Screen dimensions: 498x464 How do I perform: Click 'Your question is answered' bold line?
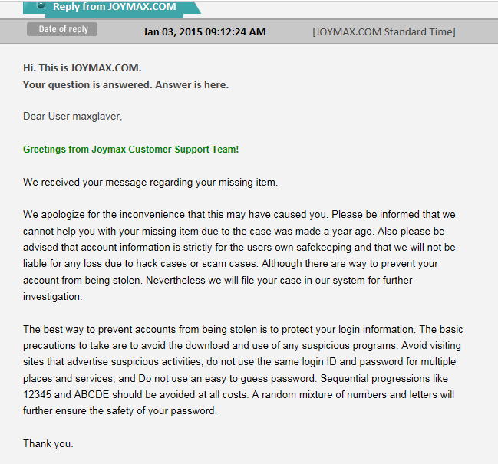[x=126, y=84]
